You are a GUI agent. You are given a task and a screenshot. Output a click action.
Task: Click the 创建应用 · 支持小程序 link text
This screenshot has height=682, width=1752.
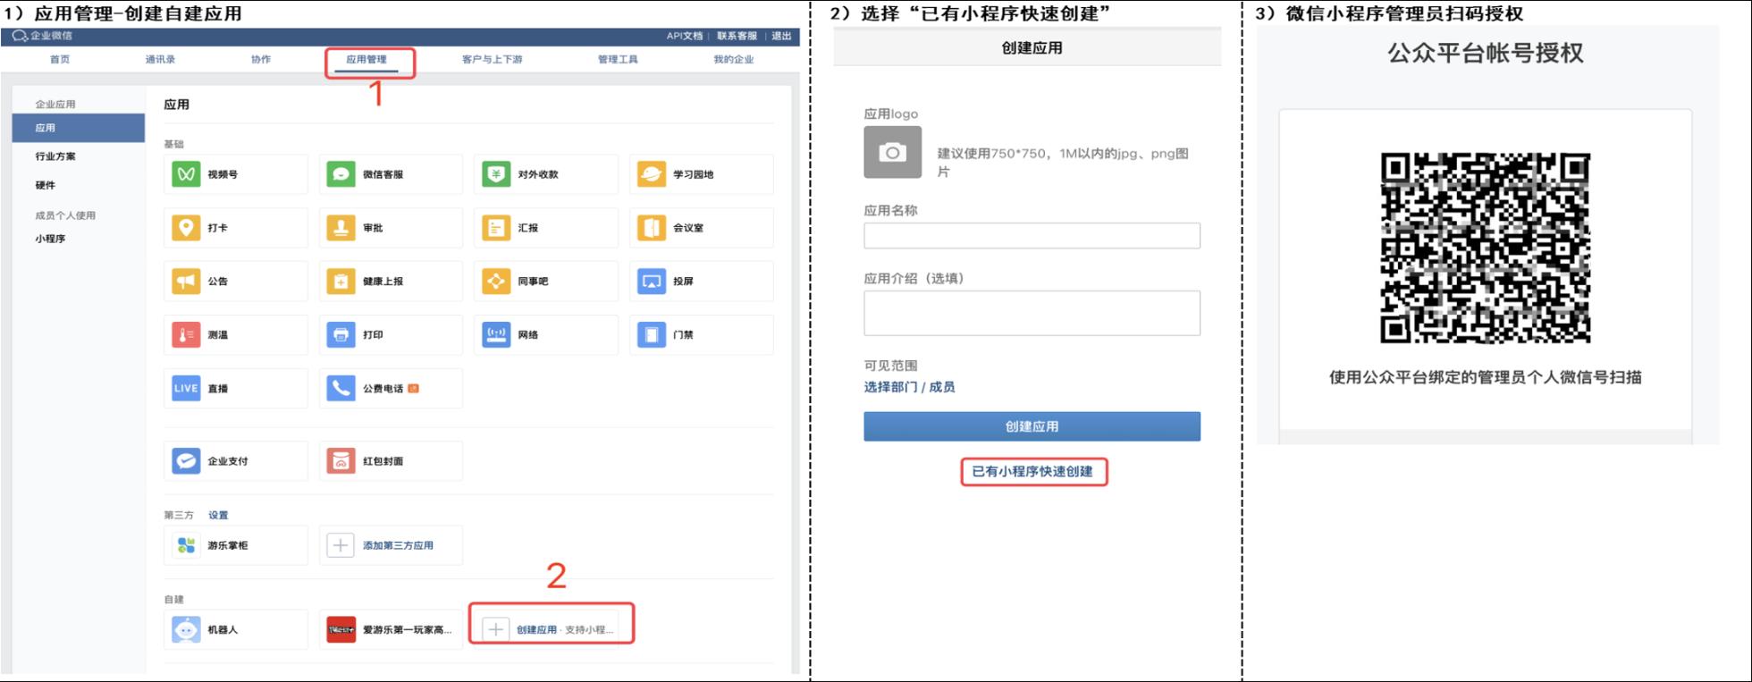point(565,629)
